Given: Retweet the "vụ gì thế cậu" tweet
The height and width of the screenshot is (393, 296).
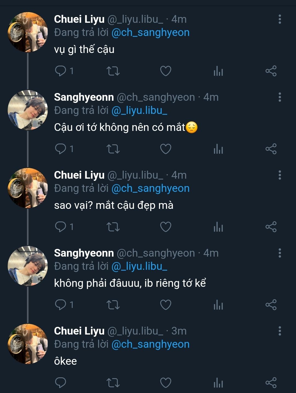Looking at the screenshot, I should 113,71.
